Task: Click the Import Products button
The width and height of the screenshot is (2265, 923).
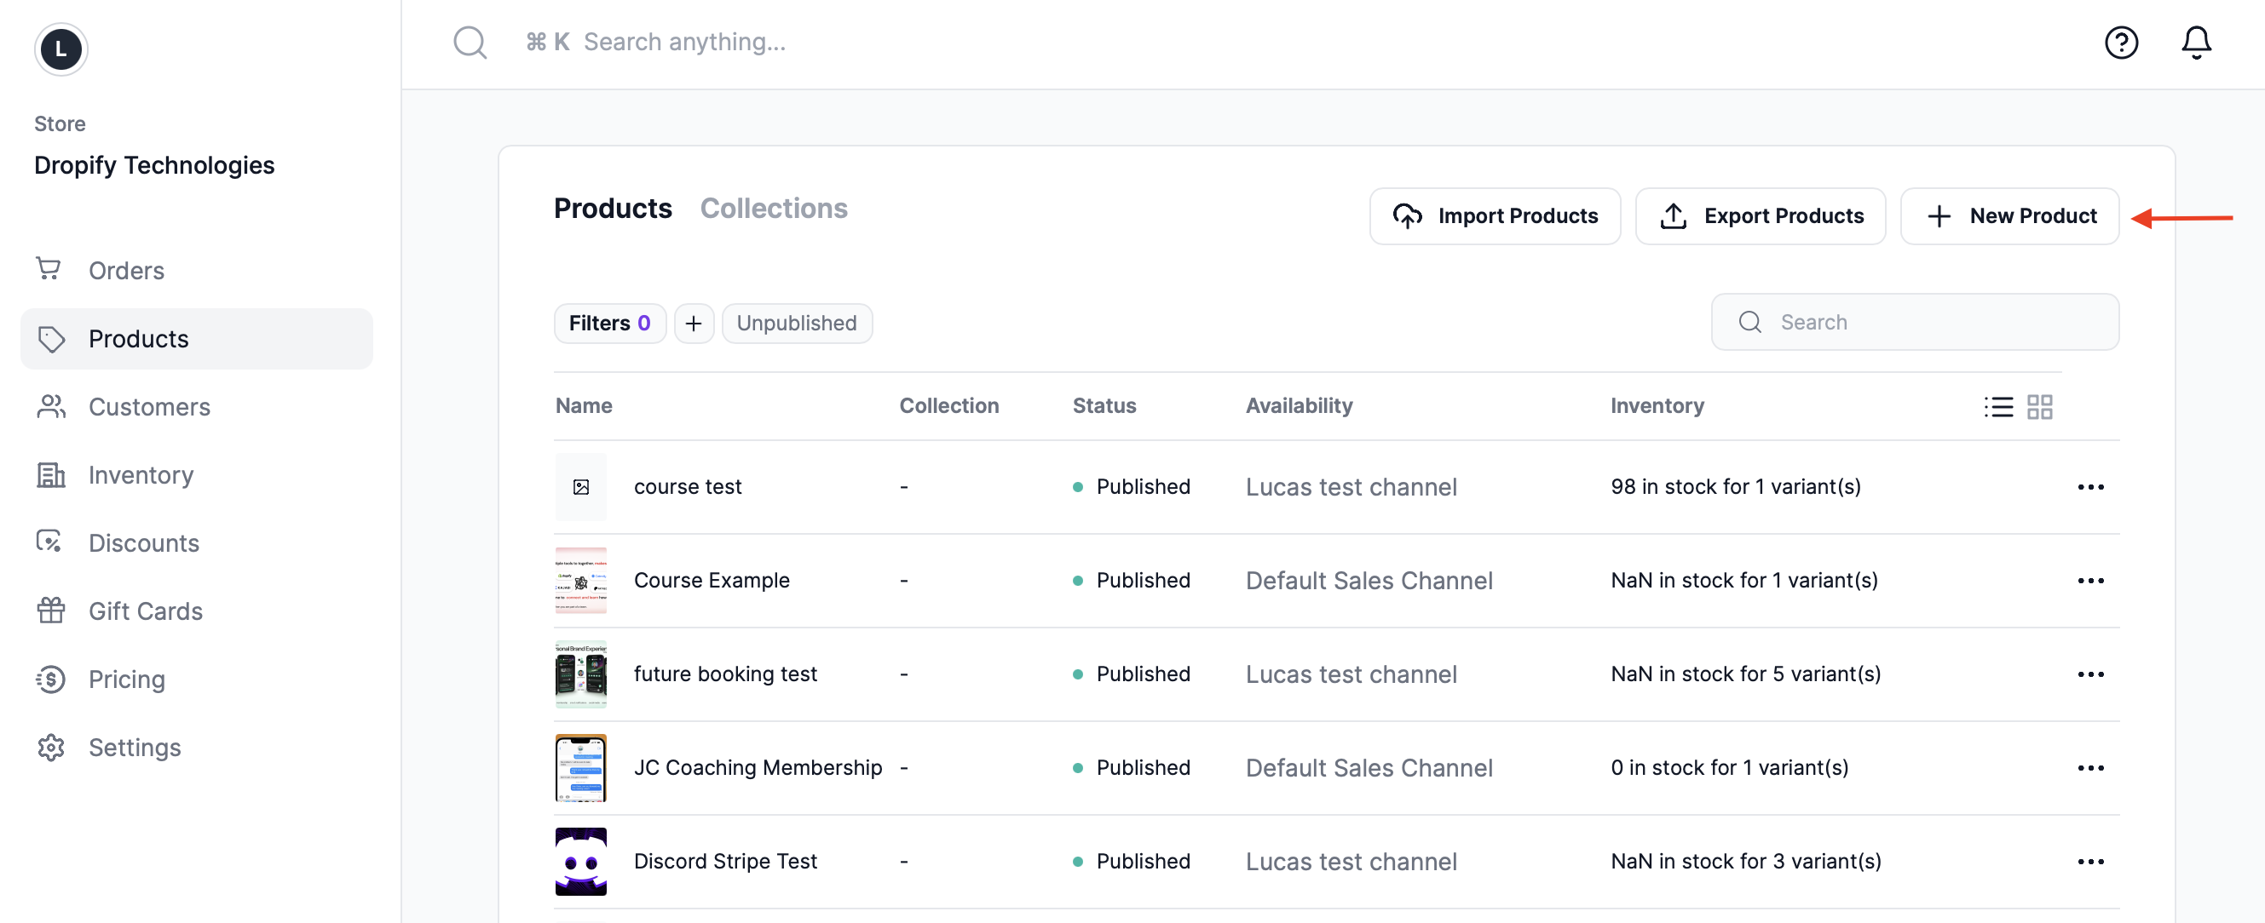Action: click(1494, 216)
